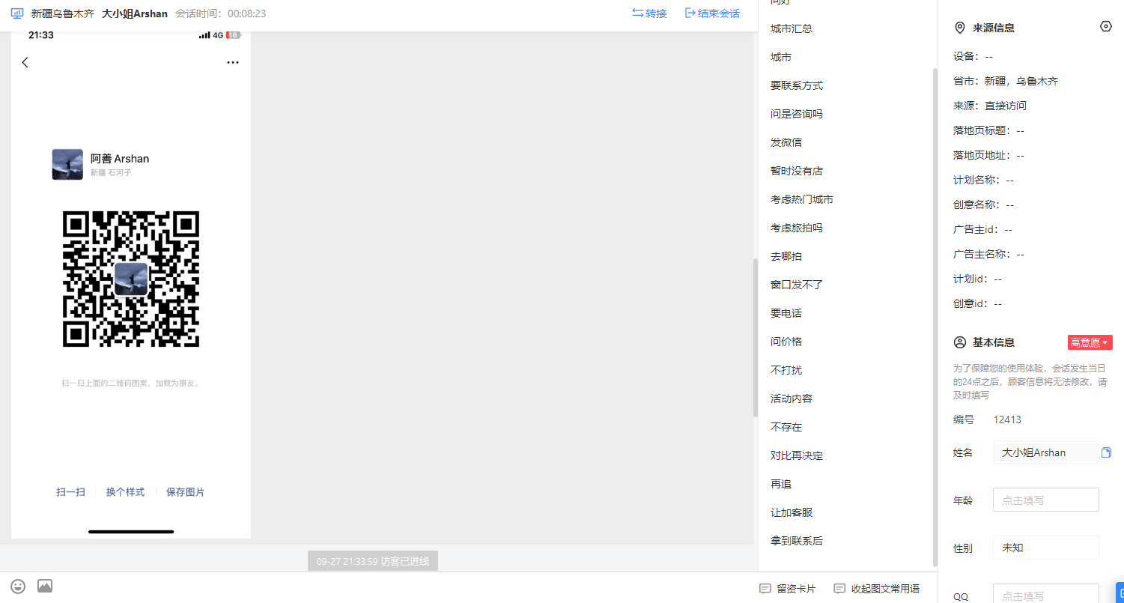This screenshot has height=603, width=1124.
Task: Click the 省市：新疆，乌鲁木齐 entry
Action: coord(1006,81)
